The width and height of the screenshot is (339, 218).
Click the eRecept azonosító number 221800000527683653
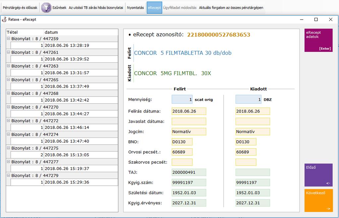point(219,35)
